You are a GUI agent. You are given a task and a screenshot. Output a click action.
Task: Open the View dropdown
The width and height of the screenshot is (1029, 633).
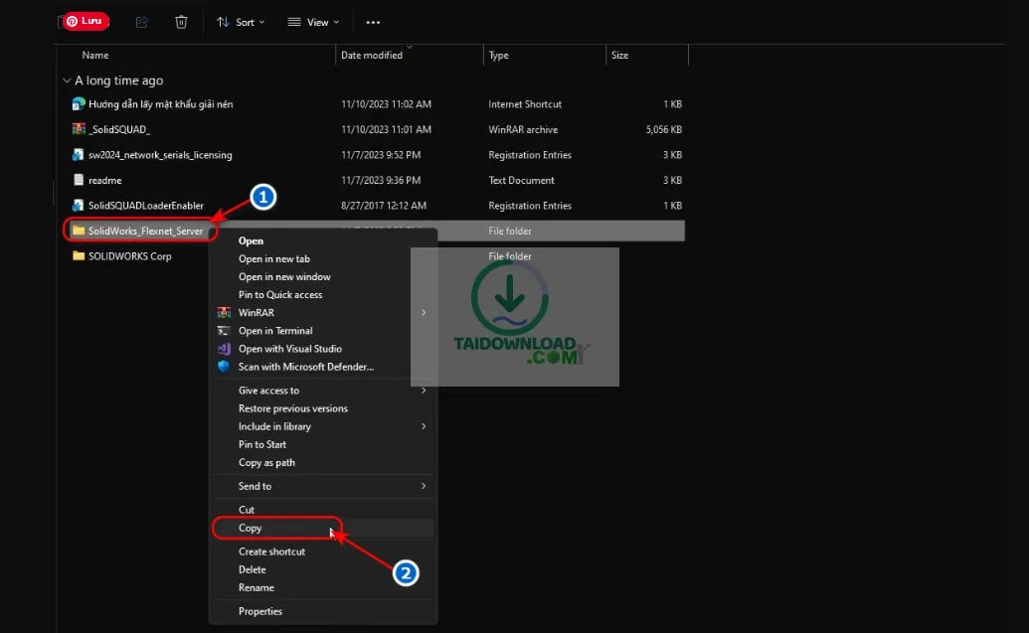(x=312, y=22)
